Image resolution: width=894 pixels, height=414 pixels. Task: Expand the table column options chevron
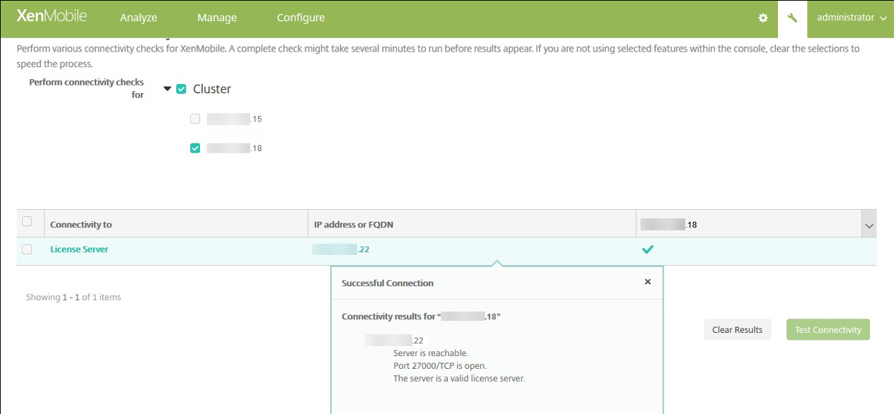point(869,225)
